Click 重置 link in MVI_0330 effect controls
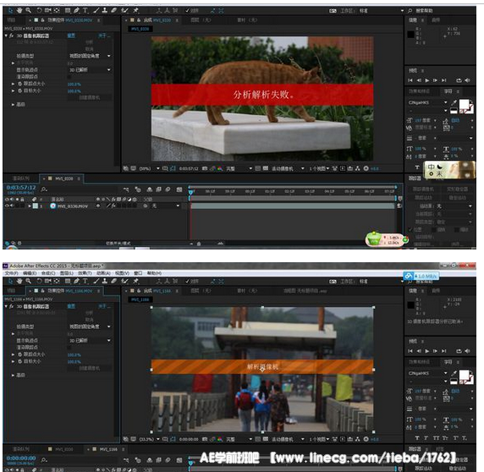This screenshot has height=472, width=484. [71, 36]
